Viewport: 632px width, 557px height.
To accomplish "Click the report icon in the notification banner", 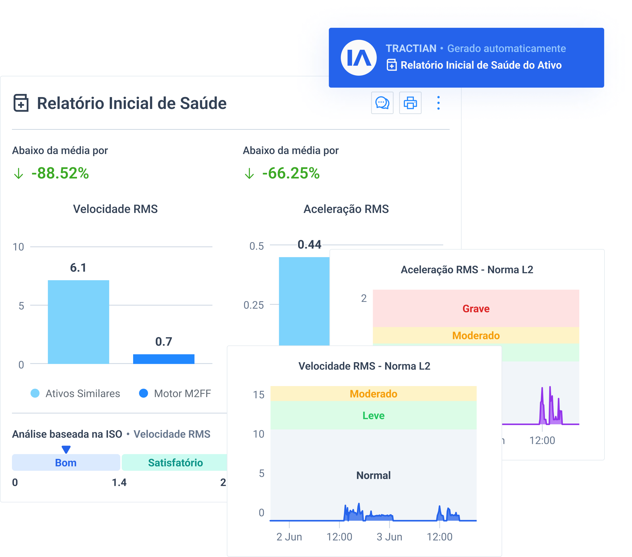I will coord(392,66).
